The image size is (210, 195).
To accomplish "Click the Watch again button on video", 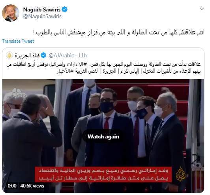I will (x=103, y=136).
